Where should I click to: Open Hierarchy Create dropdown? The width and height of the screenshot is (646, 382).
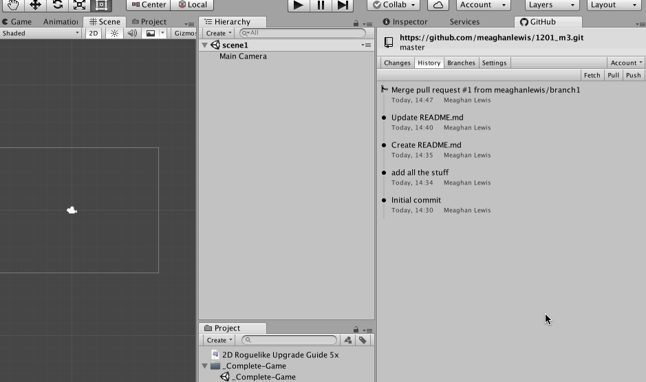[x=218, y=33]
